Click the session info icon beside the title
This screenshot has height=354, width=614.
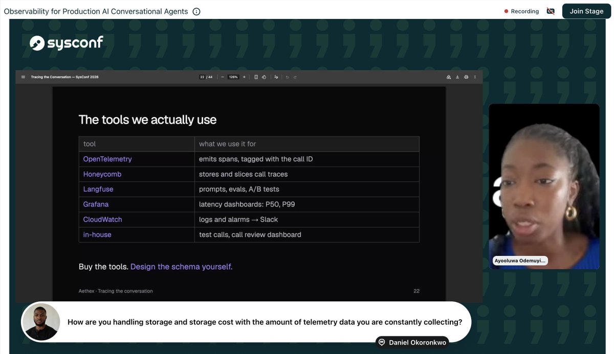pos(196,11)
